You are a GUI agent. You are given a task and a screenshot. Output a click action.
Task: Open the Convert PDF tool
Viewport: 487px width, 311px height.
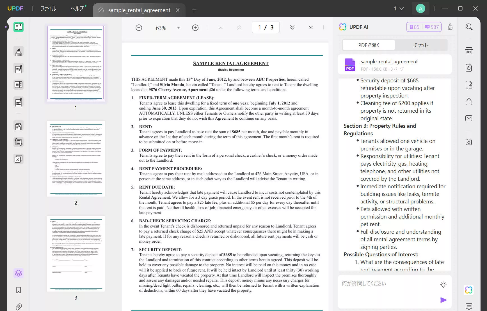point(469,68)
